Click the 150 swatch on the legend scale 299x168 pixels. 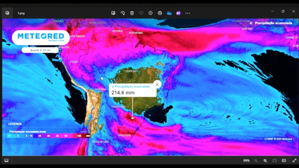[79, 136]
